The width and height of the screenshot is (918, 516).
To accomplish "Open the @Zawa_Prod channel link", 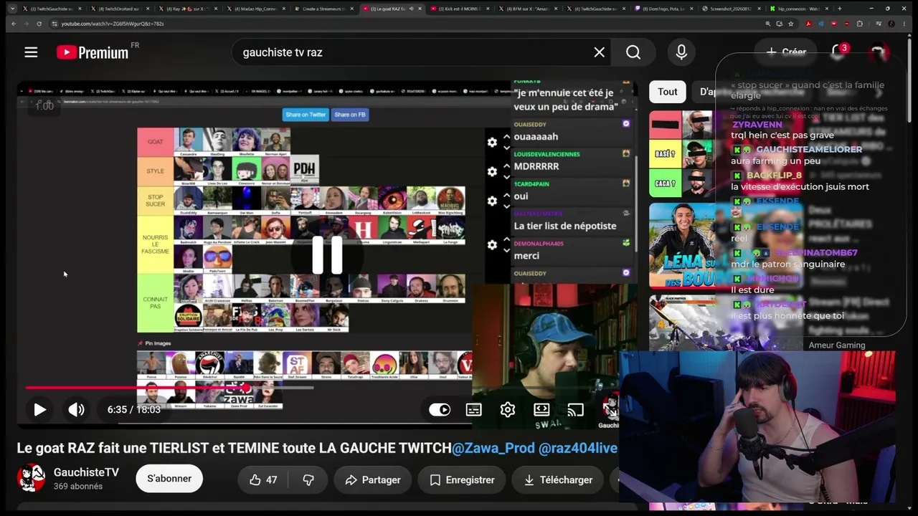I will pyautogui.click(x=493, y=448).
